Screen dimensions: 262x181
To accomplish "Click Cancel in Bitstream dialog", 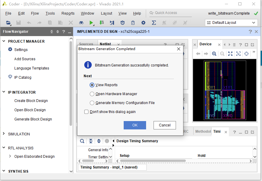I will [x=165, y=125].
